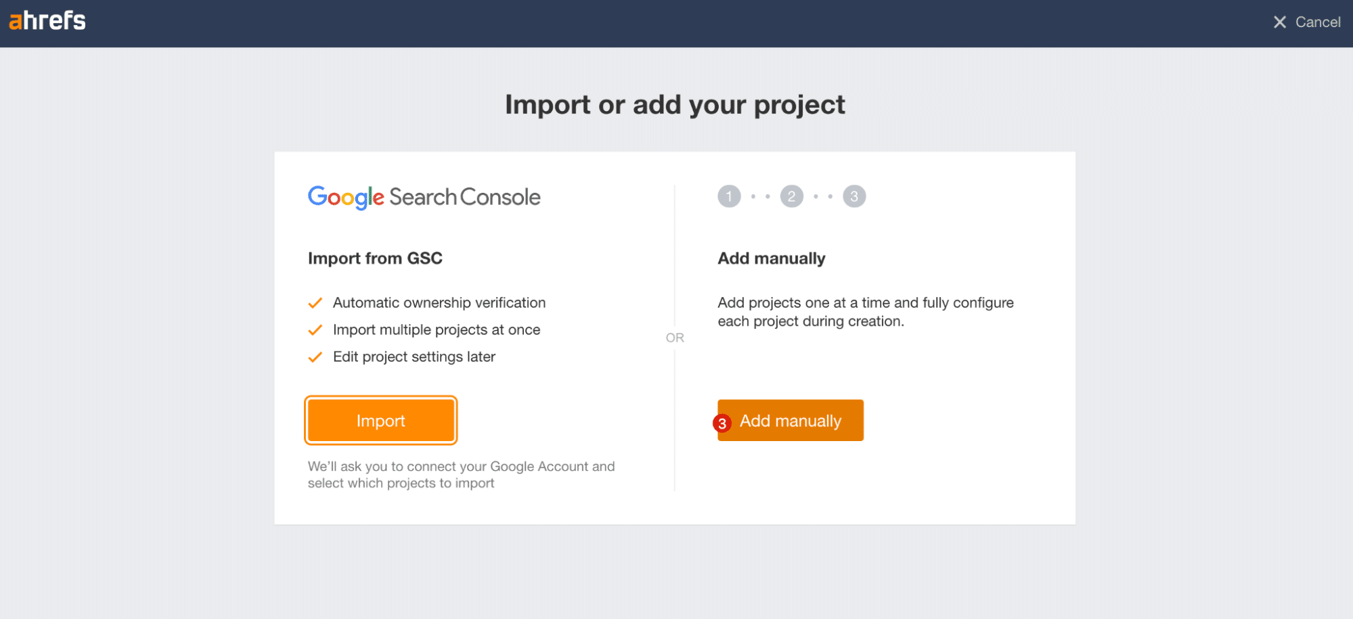Screen dimensions: 1353x619
Task: Click the "Automatic ownership verification" text
Action: [x=439, y=303]
